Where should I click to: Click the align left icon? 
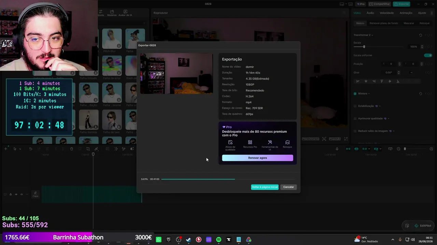358,81
